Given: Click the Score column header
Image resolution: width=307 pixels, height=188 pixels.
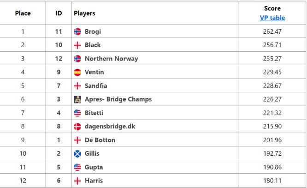Looking at the screenshot, I should 272,8.
